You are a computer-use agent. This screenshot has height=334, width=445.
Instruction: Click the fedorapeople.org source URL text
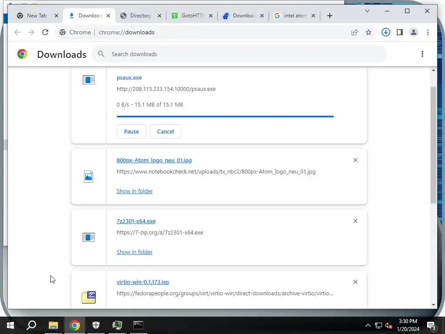coord(225,293)
